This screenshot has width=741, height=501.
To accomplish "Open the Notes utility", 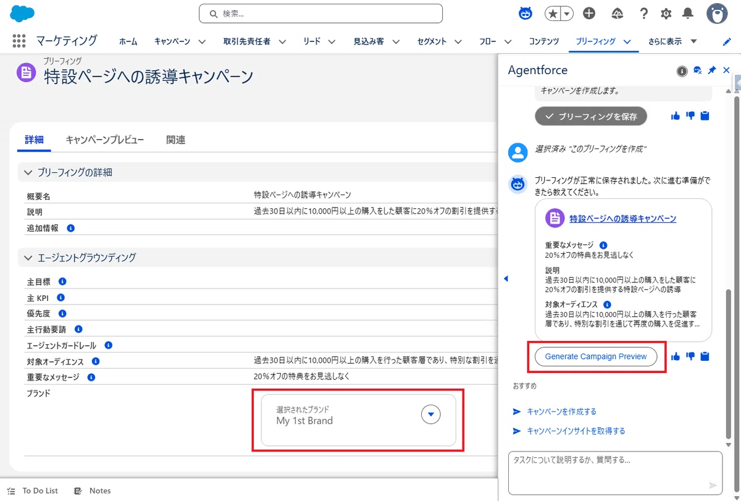I will (x=92, y=490).
